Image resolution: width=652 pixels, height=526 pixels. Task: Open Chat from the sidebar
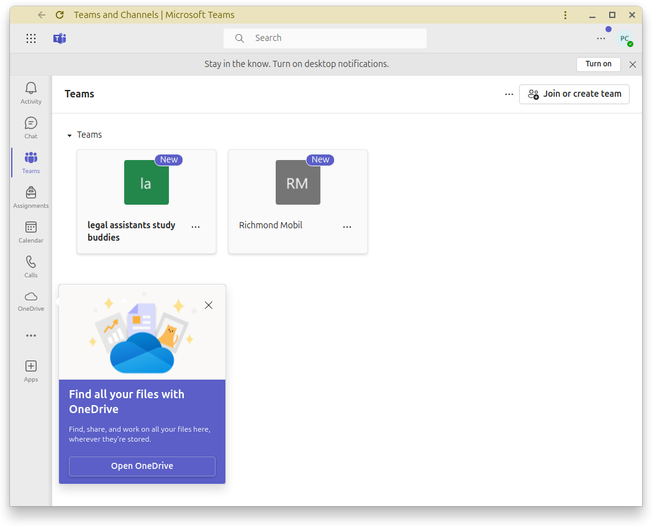pyautogui.click(x=31, y=128)
